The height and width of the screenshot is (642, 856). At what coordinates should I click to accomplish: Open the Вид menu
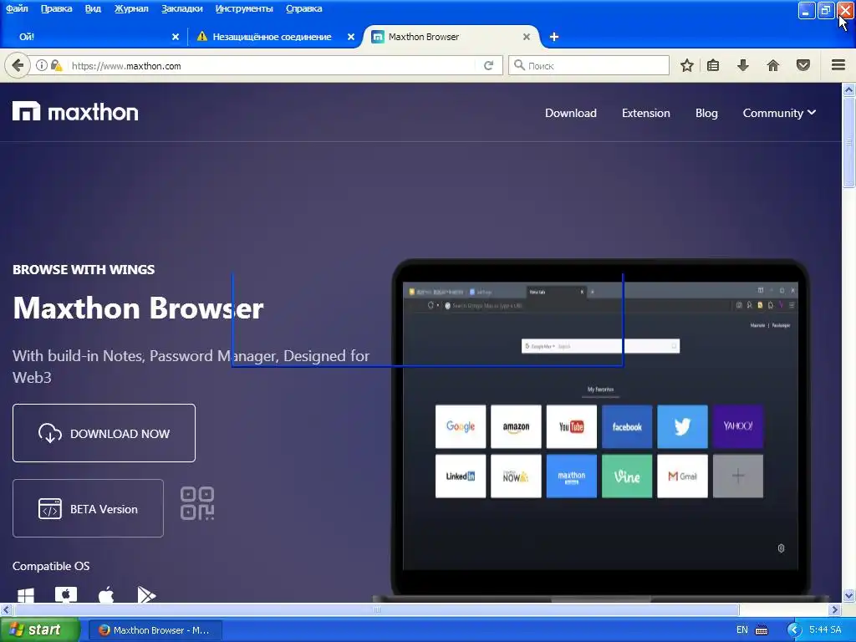point(93,8)
